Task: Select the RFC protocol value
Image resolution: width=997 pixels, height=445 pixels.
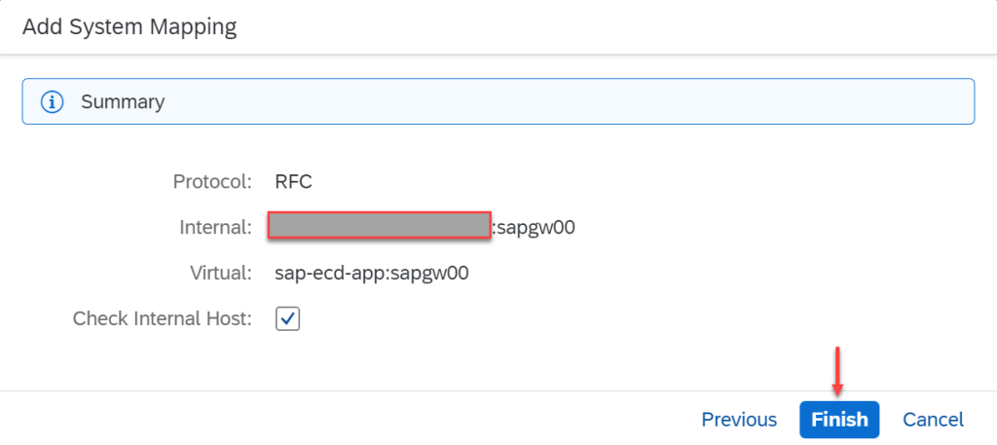Action: pyautogui.click(x=294, y=181)
